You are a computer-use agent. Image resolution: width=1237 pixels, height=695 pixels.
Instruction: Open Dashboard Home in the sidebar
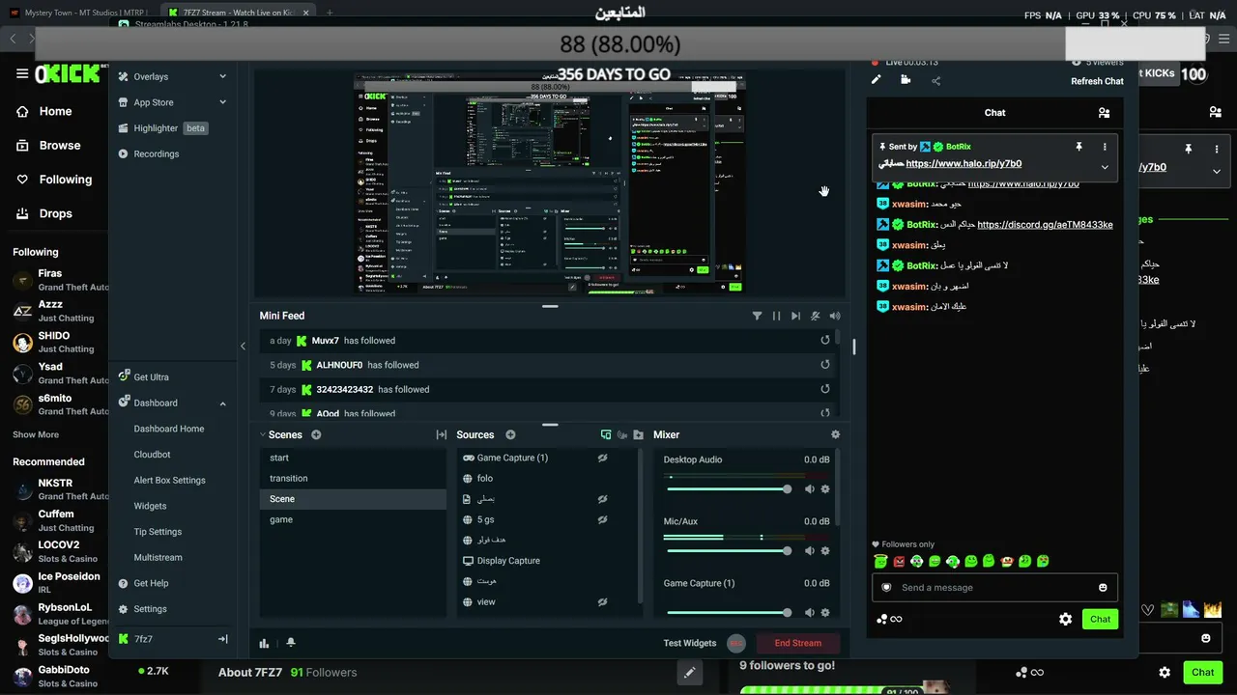tap(169, 429)
